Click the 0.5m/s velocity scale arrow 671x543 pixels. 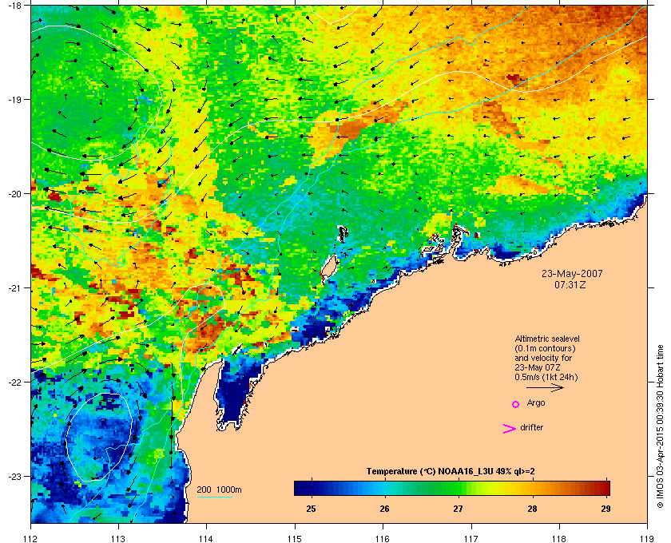coord(545,387)
